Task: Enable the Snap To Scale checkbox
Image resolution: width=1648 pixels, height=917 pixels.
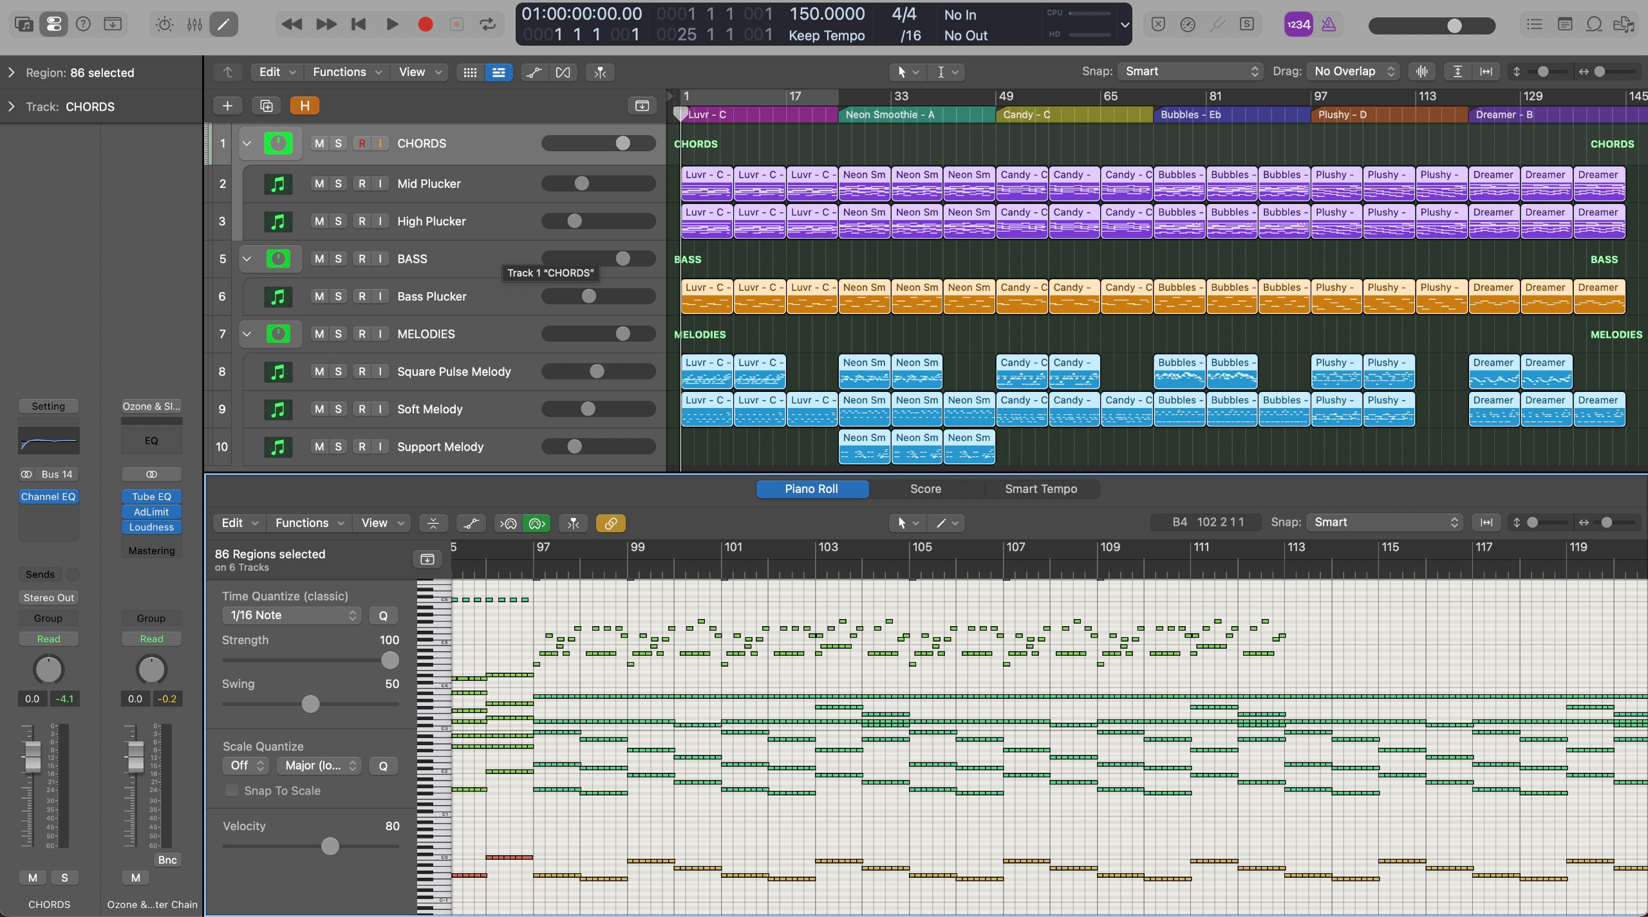Action: tap(232, 790)
